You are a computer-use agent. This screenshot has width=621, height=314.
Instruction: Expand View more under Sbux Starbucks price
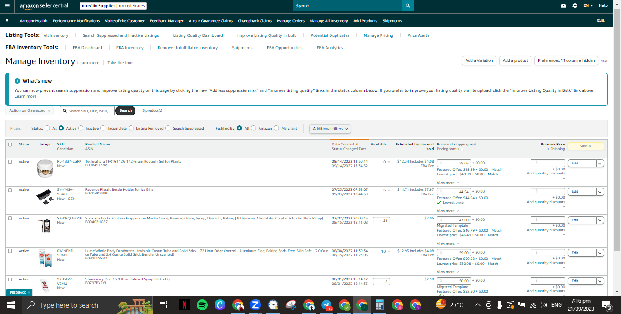[448, 244]
